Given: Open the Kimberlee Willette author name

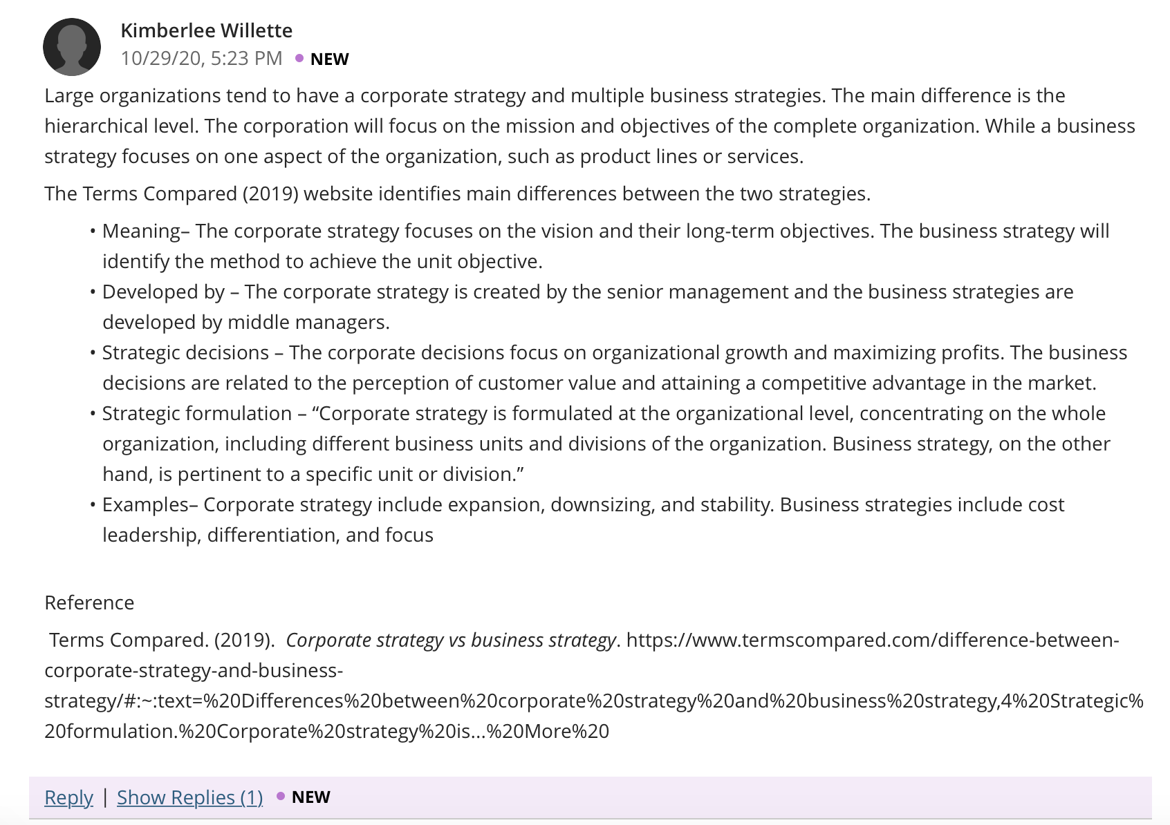Looking at the screenshot, I should [206, 30].
